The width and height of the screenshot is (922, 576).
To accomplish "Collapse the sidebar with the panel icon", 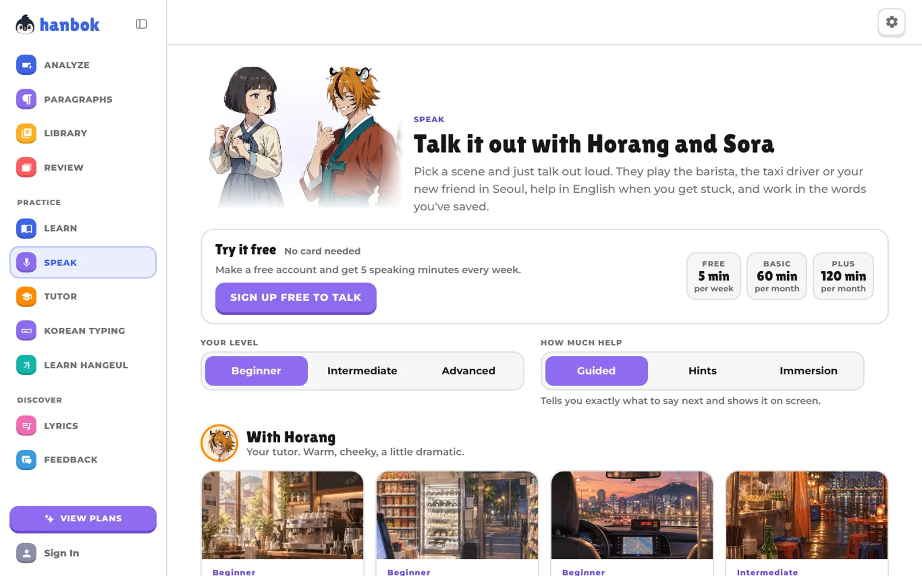I will tap(141, 24).
